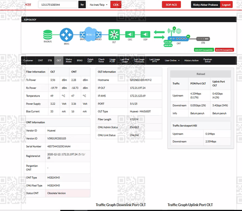This screenshot has width=242, height=211.
Task: Click Uplink Downstream 5.4Gbps (54%) cell
Action: coord(220,105)
